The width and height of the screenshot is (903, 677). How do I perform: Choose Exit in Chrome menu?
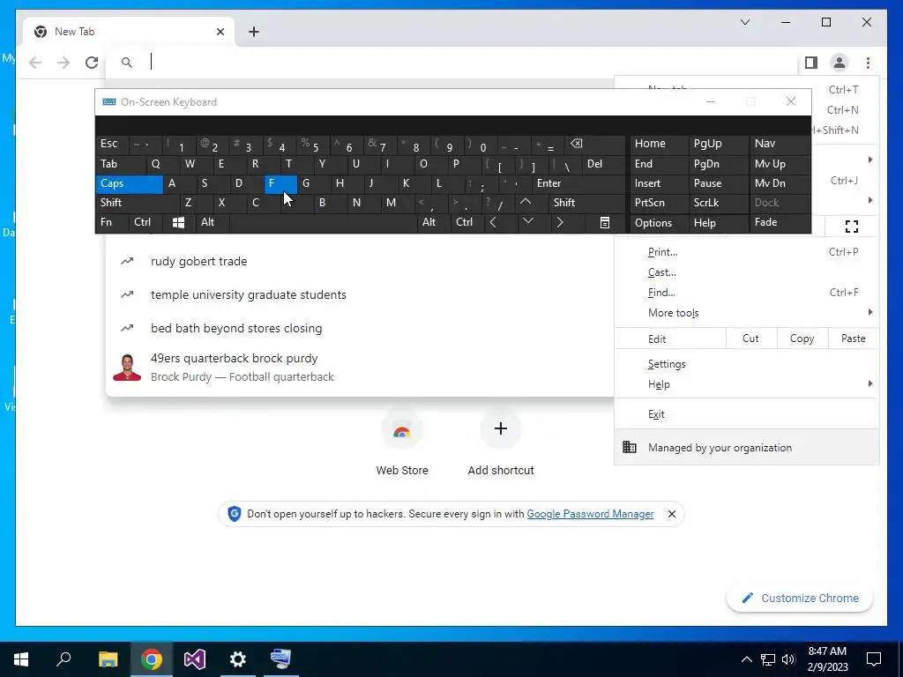[746, 414]
